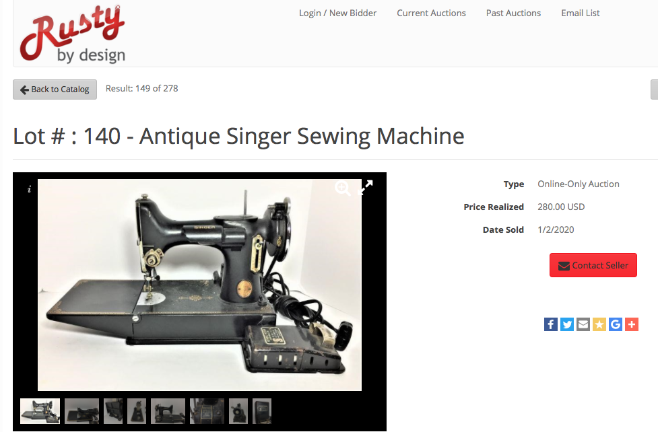
Task: Show image info 'i' icon
Action: click(x=29, y=189)
